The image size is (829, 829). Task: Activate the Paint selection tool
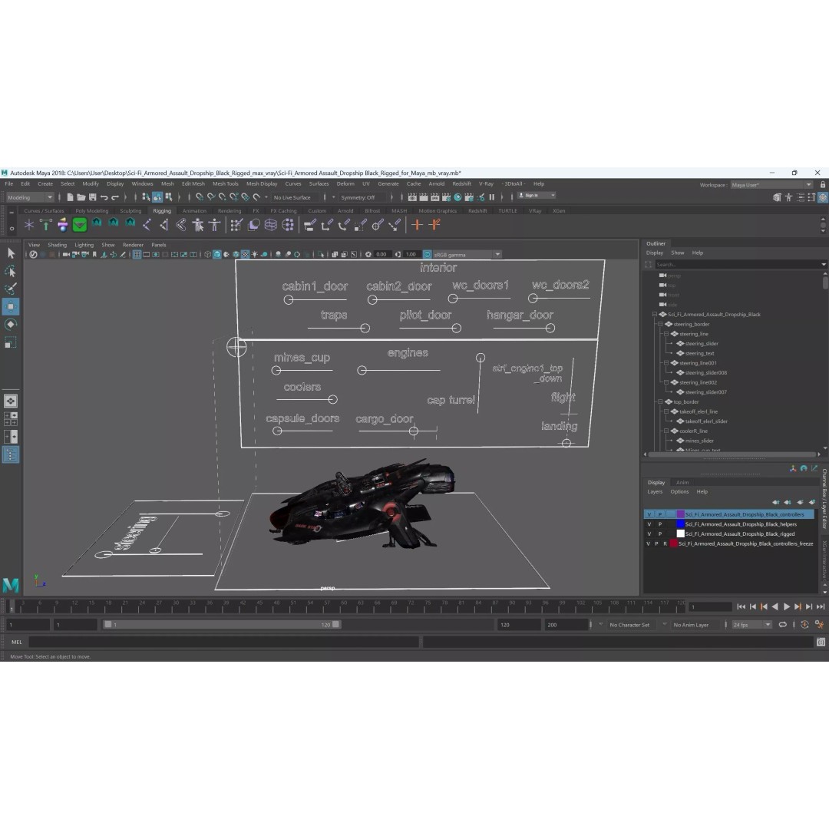click(x=11, y=289)
